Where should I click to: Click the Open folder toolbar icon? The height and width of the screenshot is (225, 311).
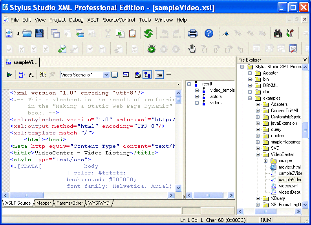coord(27,33)
